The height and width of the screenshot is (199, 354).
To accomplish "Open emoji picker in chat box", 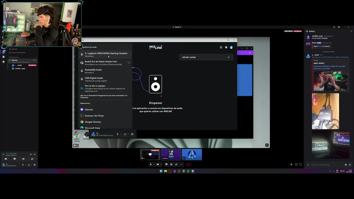I will (346, 165).
